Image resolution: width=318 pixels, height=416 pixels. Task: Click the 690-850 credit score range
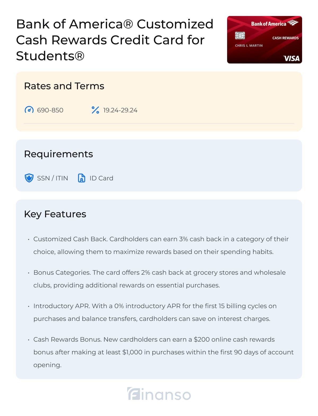tap(50, 110)
